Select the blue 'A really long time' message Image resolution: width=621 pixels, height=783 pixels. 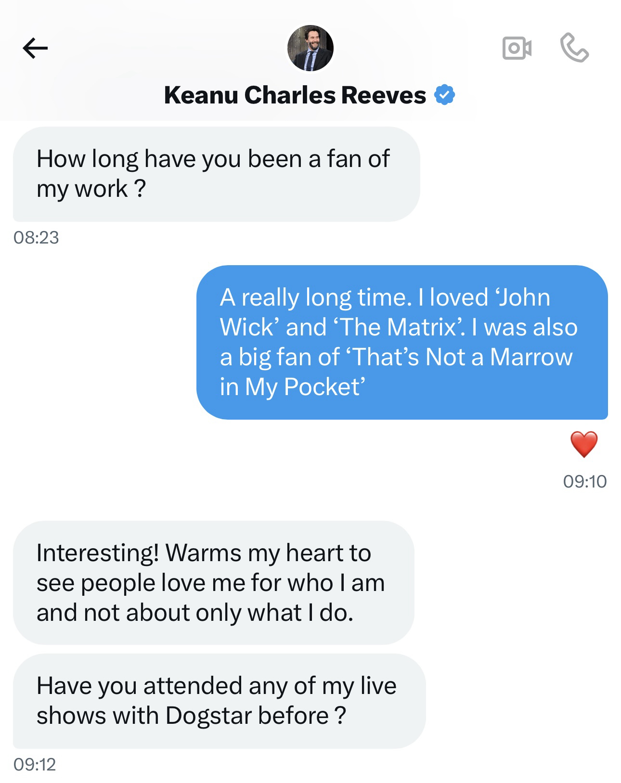click(x=401, y=342)
